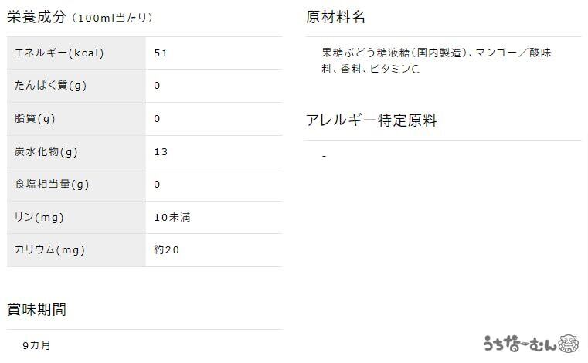Select the 食塩相当量(g) row label
Image resolution: width=588 pixels, height=363 pixels.
tap(52, 185)
